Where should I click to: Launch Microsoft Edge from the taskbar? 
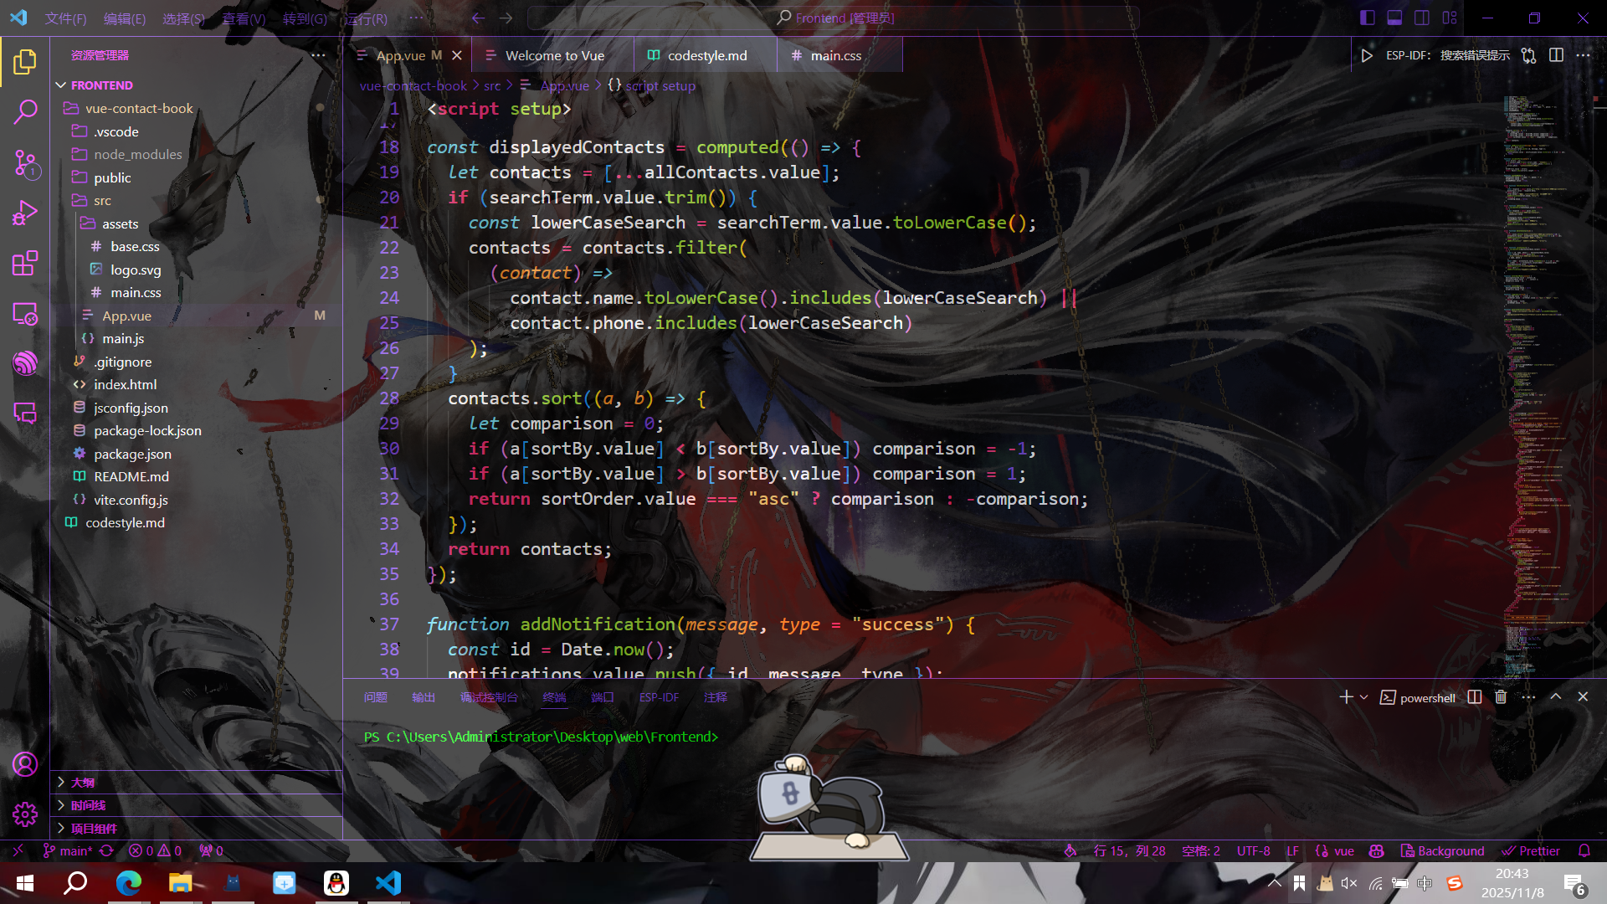tap(128, 882)
